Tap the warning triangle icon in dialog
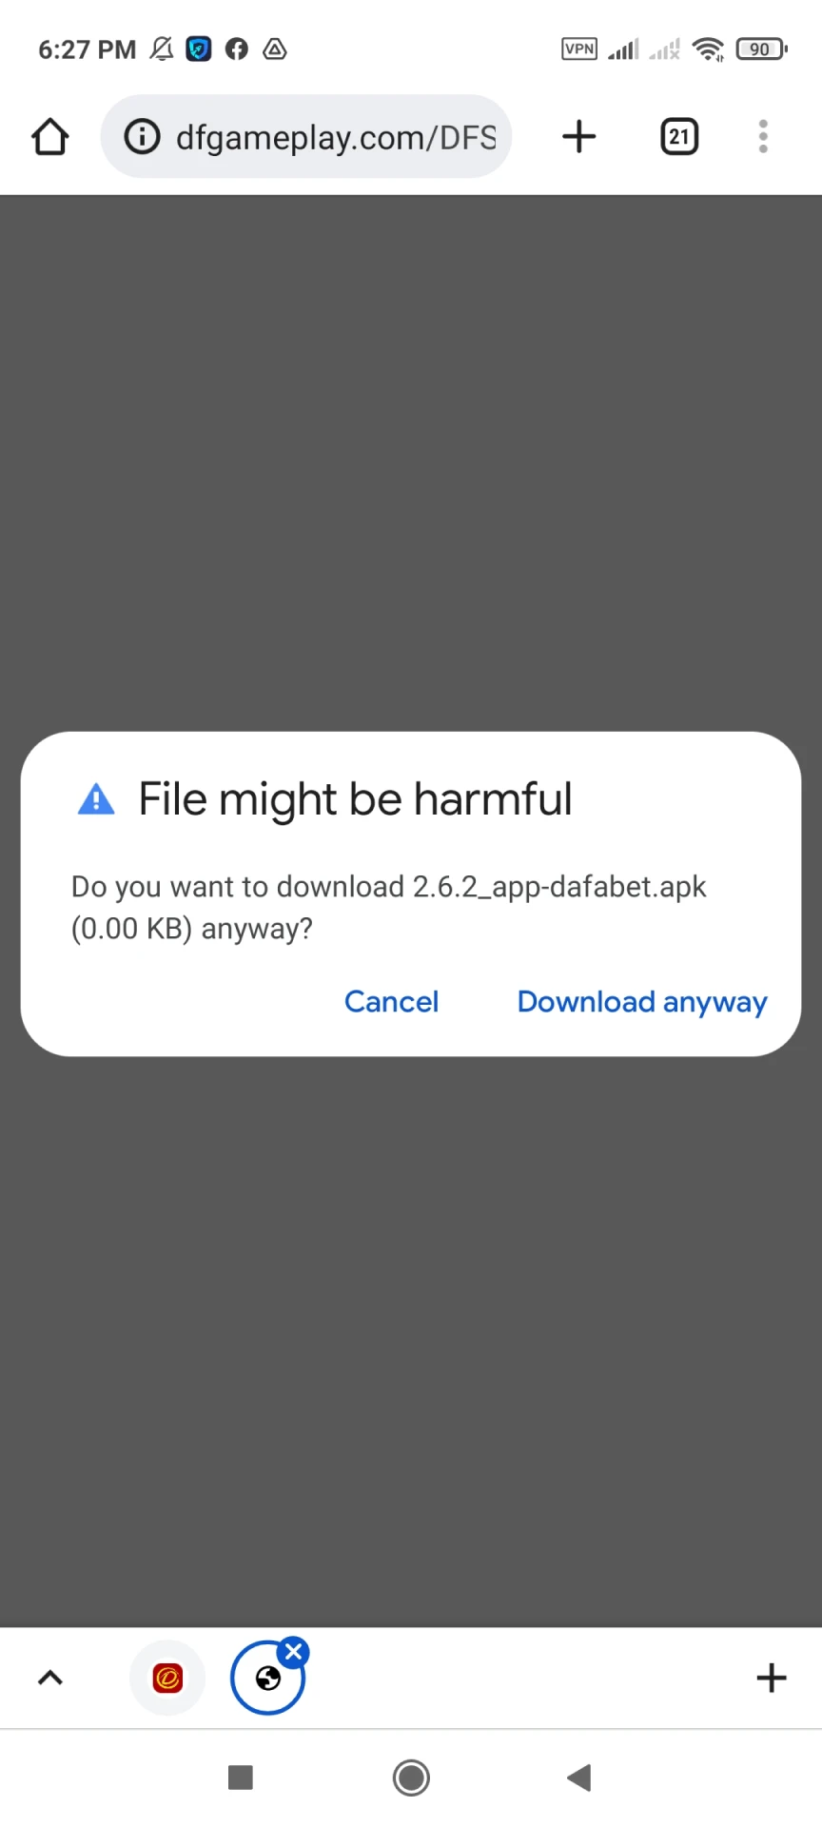 [x=96, y=799]
